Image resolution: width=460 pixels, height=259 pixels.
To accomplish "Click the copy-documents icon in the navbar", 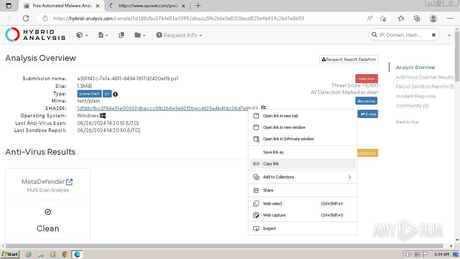I will coord(121,35).
